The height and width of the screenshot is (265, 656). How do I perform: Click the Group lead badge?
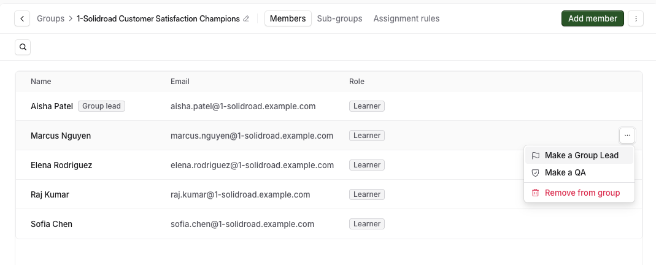pyautogui.click(x=102, y=106)
